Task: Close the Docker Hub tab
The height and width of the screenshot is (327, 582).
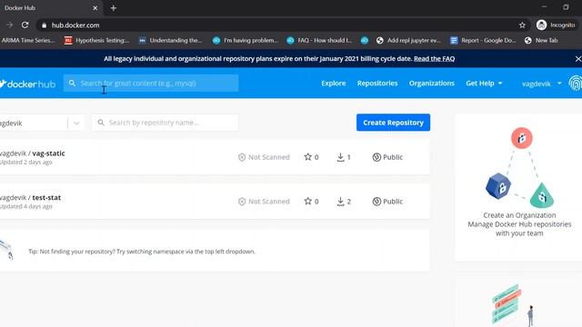Action: 95,8
